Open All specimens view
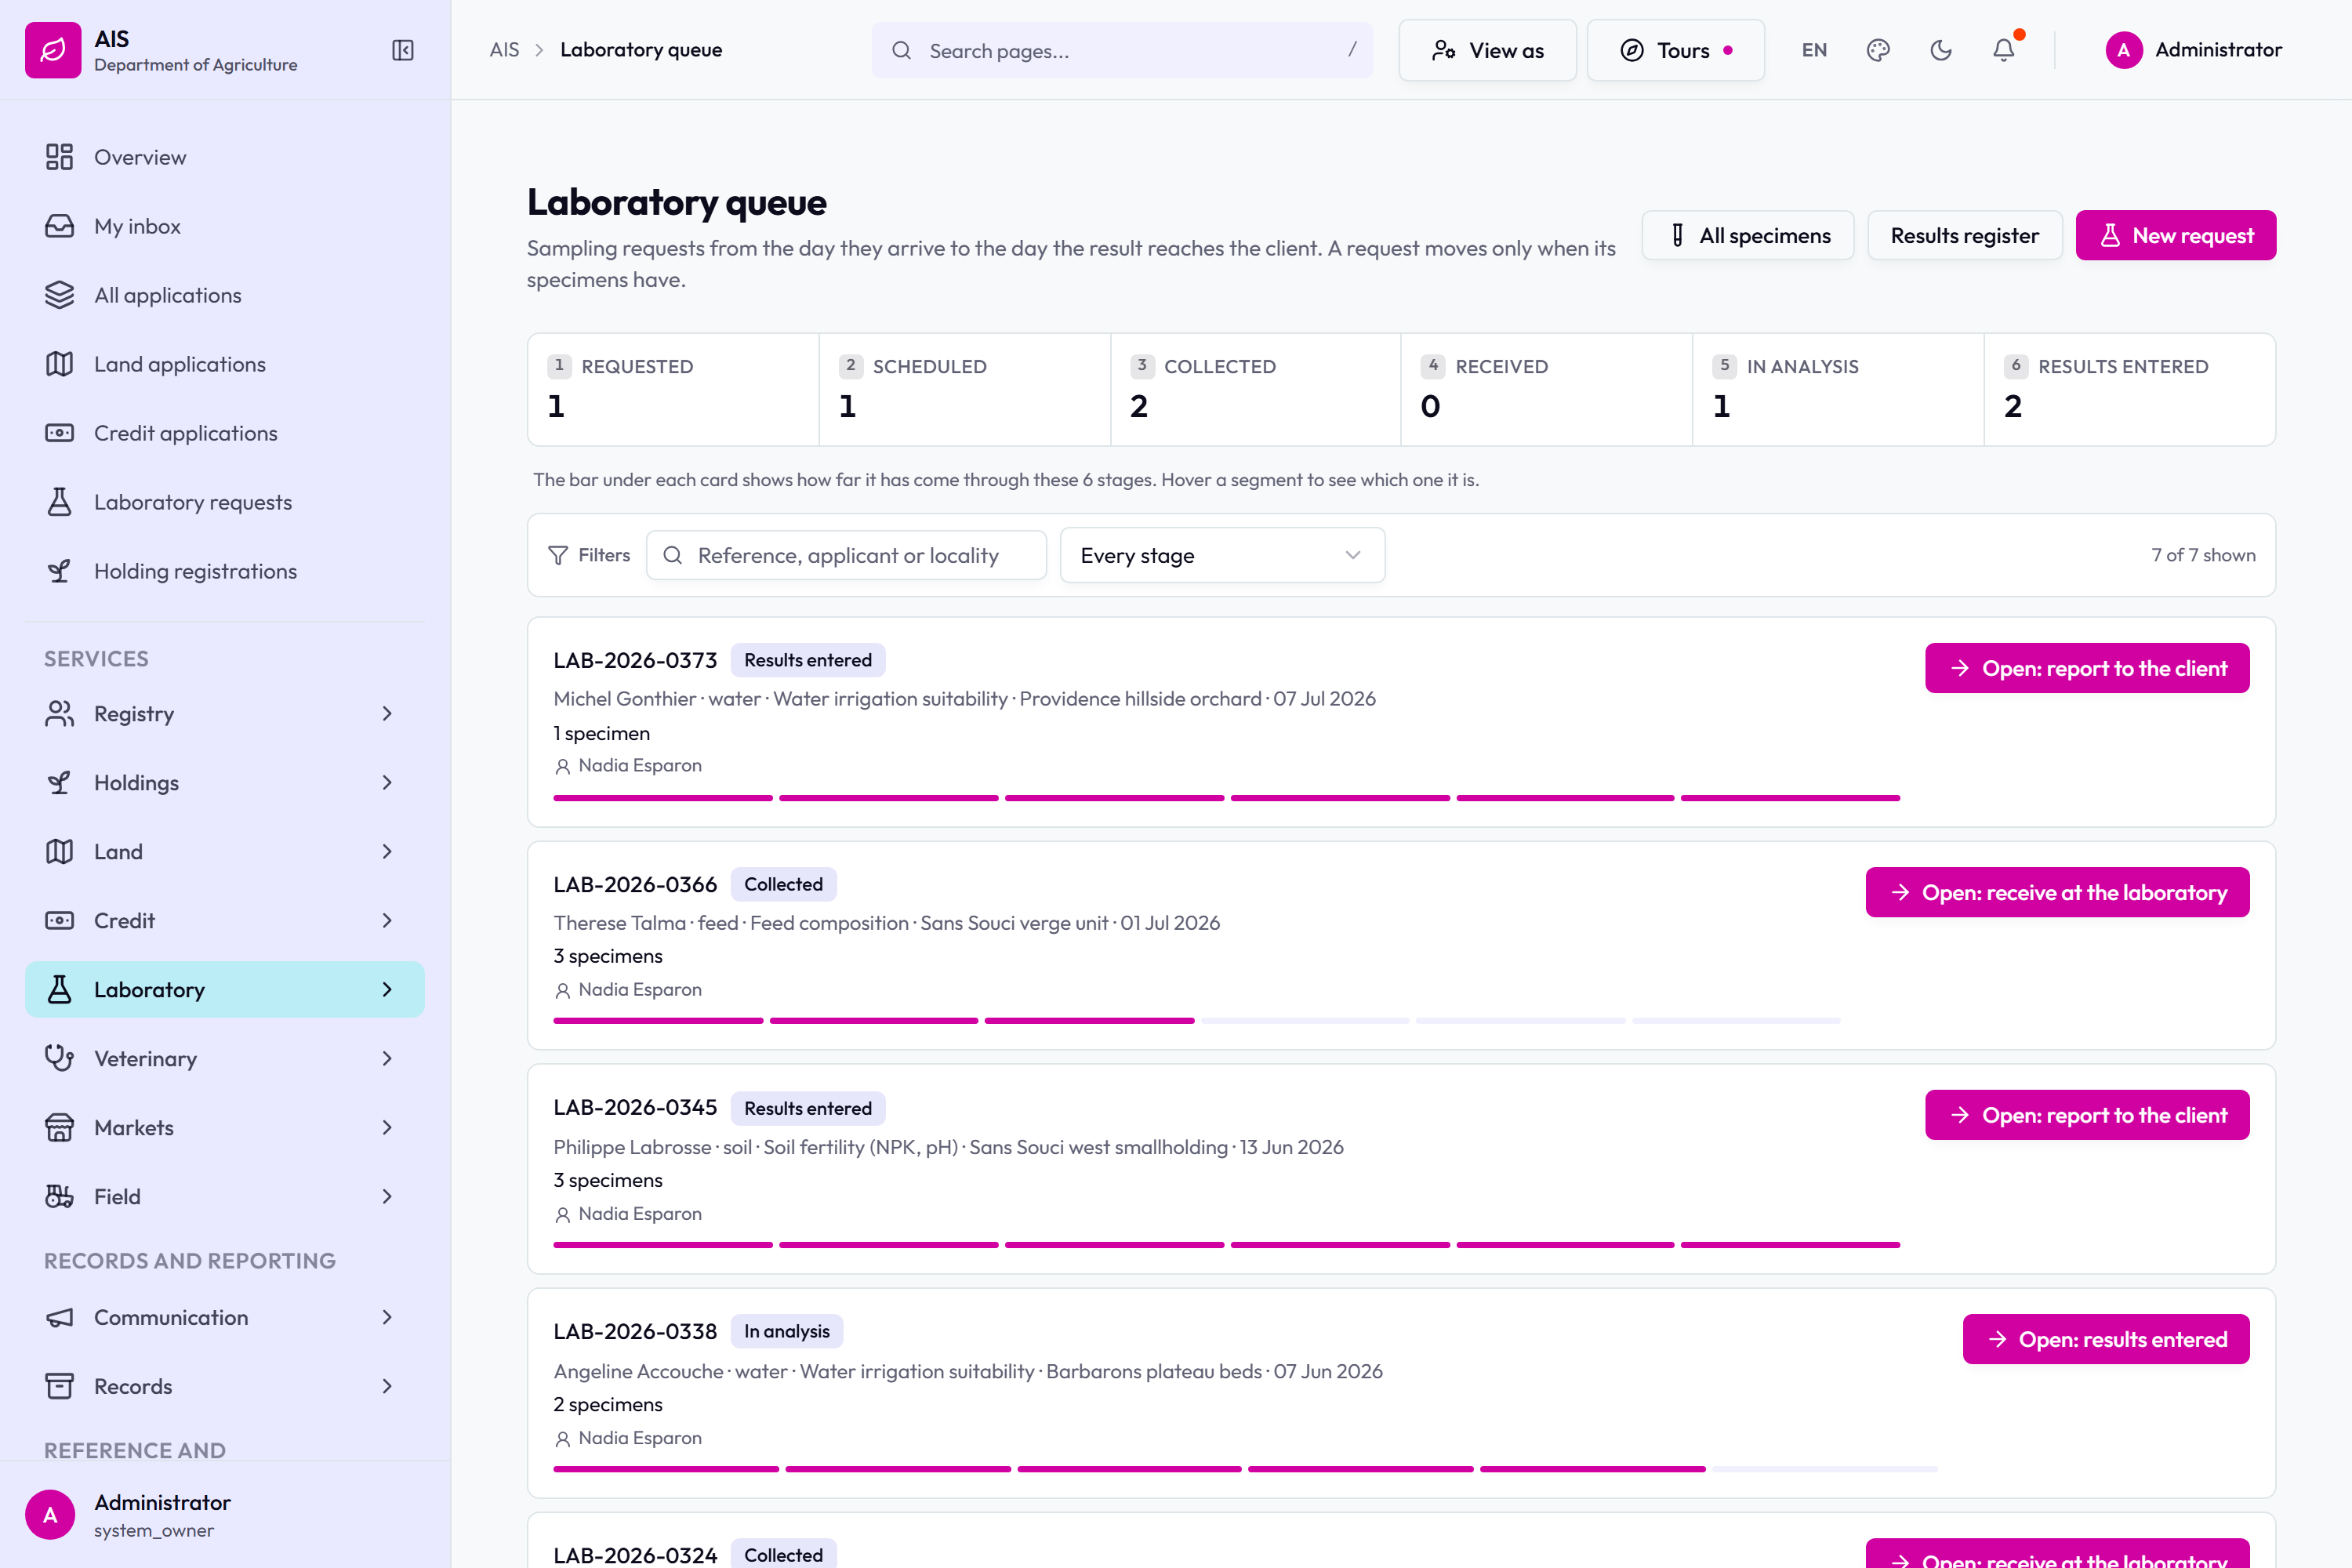 pos(1748,235)
